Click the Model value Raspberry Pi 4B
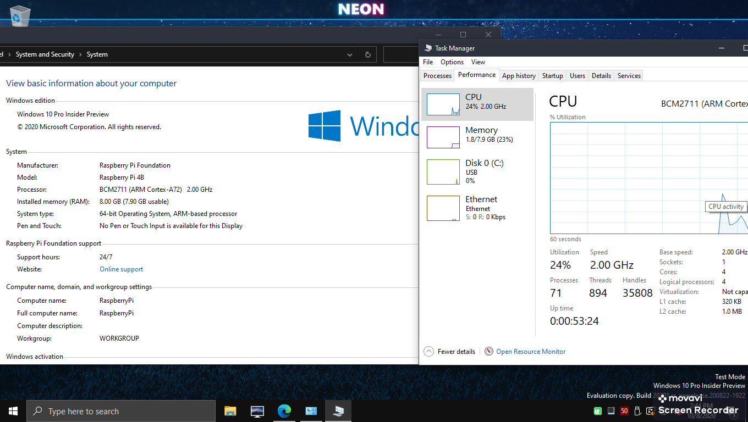The width and height of the screenshot is (748, 422). pyautogui.click(x=122, y=177)
